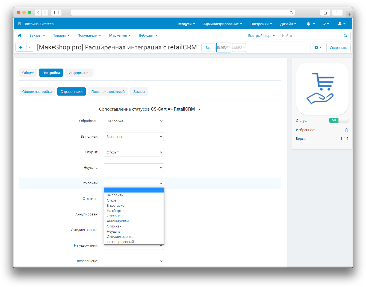The height and width of the screenshot is (287, 366).
Task: Click the back arrow button
Action: pyautogui.click(x=21, y=48)
